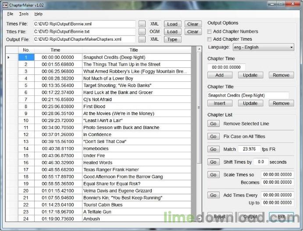Viewport: 303px width, 231px height.
Task: Remove the chapter title
Action: pos(281,103)
